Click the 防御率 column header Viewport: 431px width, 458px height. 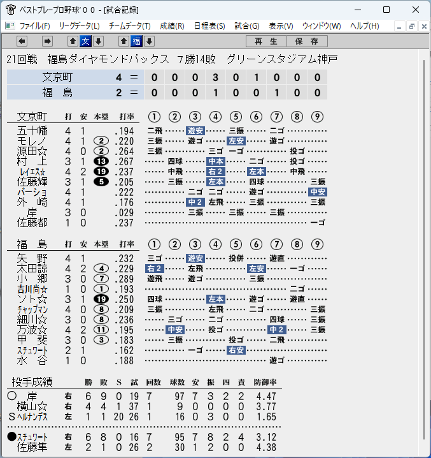pyautogui.click(x=265, y=382)
